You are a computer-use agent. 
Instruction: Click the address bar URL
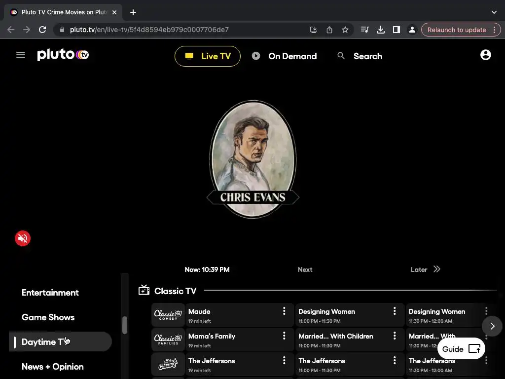click(x=149, y=30)
